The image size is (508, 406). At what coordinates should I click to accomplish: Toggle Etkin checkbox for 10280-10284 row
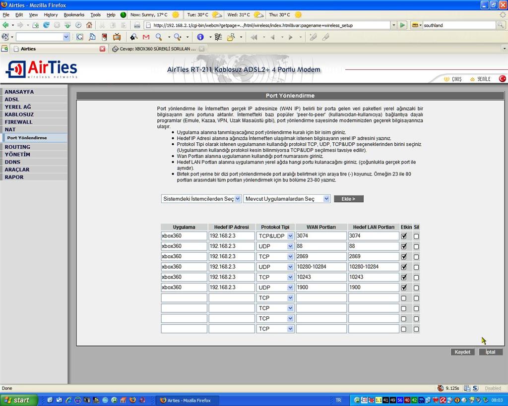(404, 267)
